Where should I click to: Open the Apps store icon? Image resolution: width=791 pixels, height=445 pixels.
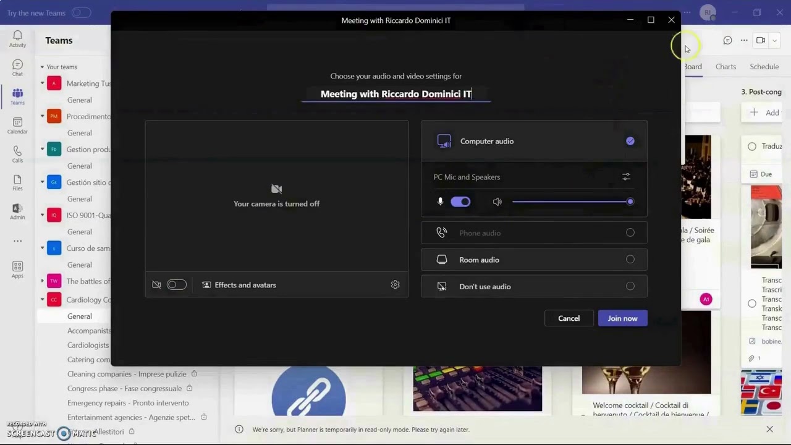pos(17,269)
